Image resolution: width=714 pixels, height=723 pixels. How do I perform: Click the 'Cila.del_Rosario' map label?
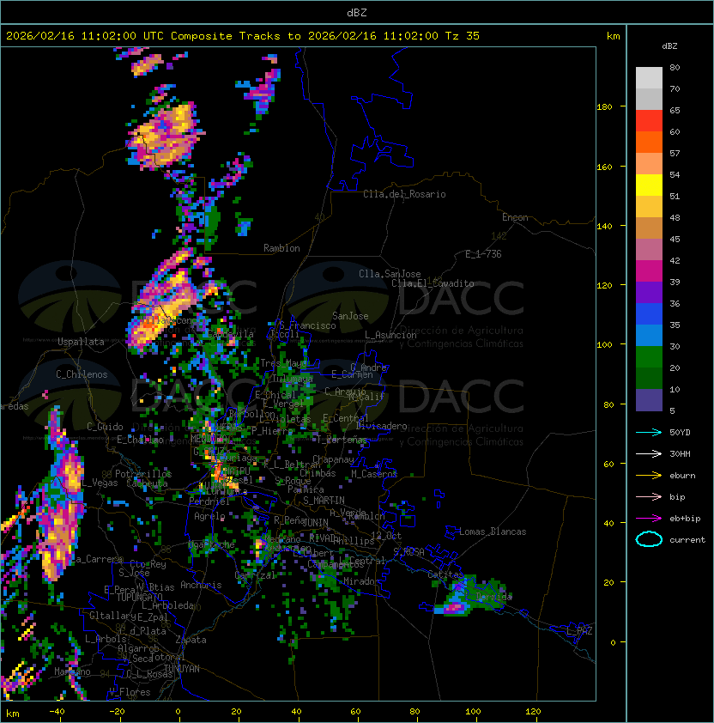point(404,194)
